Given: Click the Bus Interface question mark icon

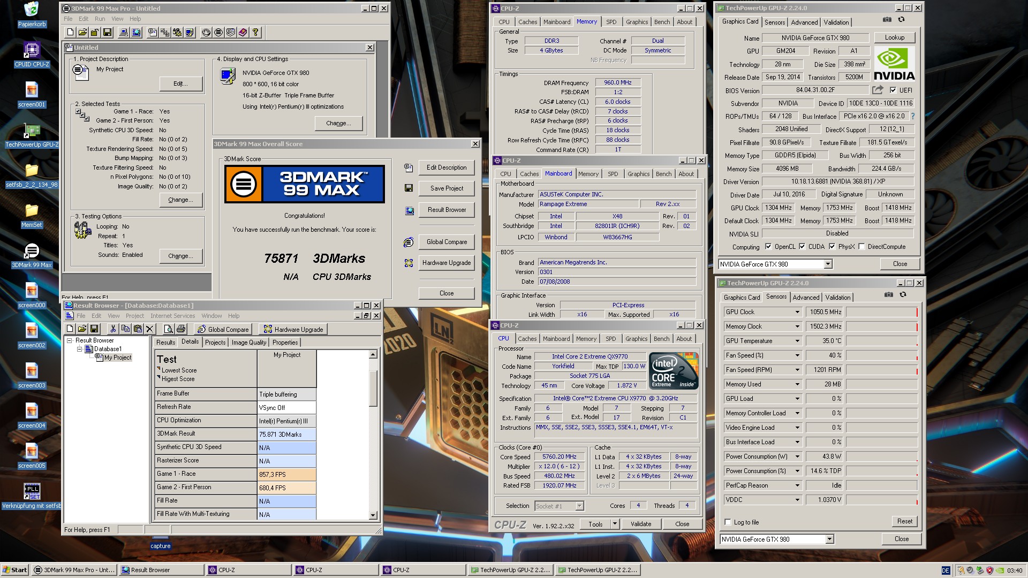Looking at the screenshot, I should point(912,116).
